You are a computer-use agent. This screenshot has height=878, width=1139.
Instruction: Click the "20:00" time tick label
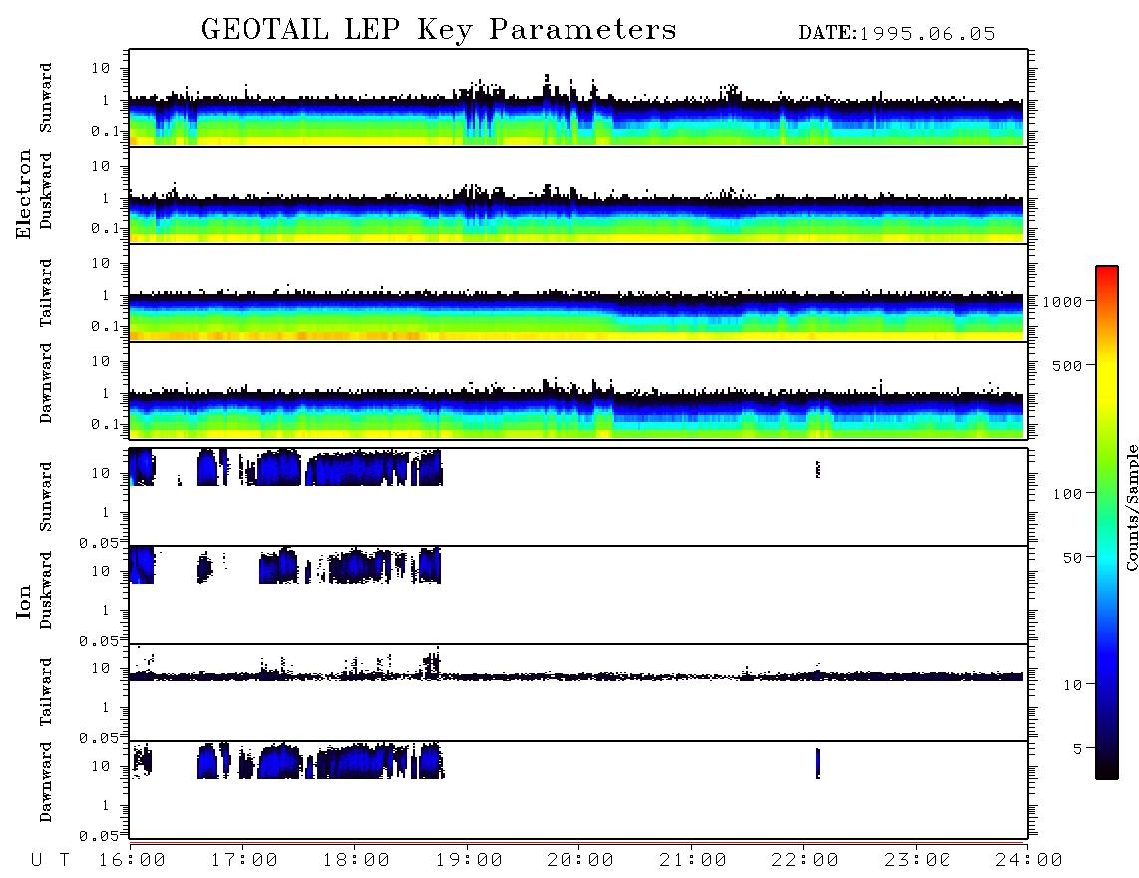[x=580, y=861]
